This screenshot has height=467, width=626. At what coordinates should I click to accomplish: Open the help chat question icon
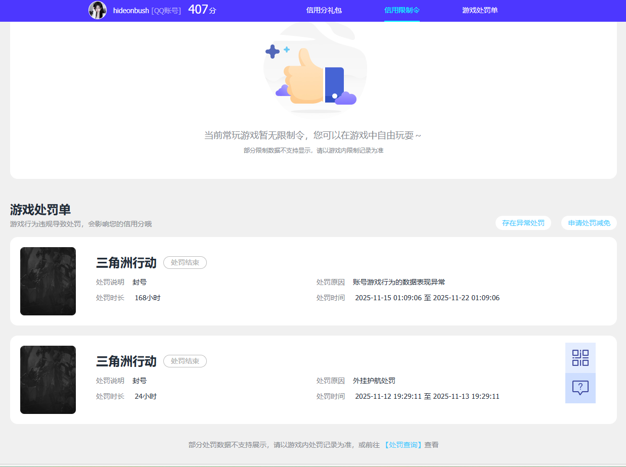(580, 388)
